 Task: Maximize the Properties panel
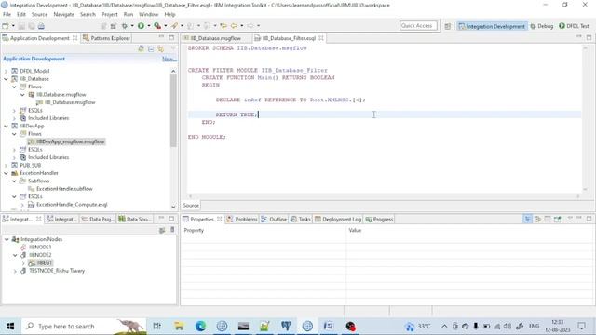(589, 219)
